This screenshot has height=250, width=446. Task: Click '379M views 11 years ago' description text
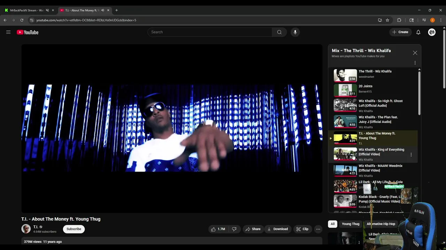[43, 242]
